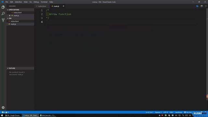Close main.js in Open Editors list

(9, 16)
